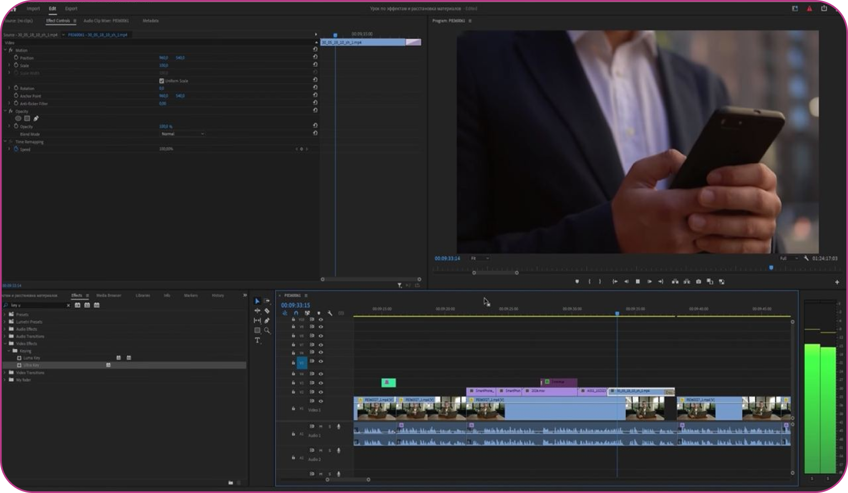Open the Blend Mode dropdown
This screenshot has height=493, width=848.
(x=182, y=134)
